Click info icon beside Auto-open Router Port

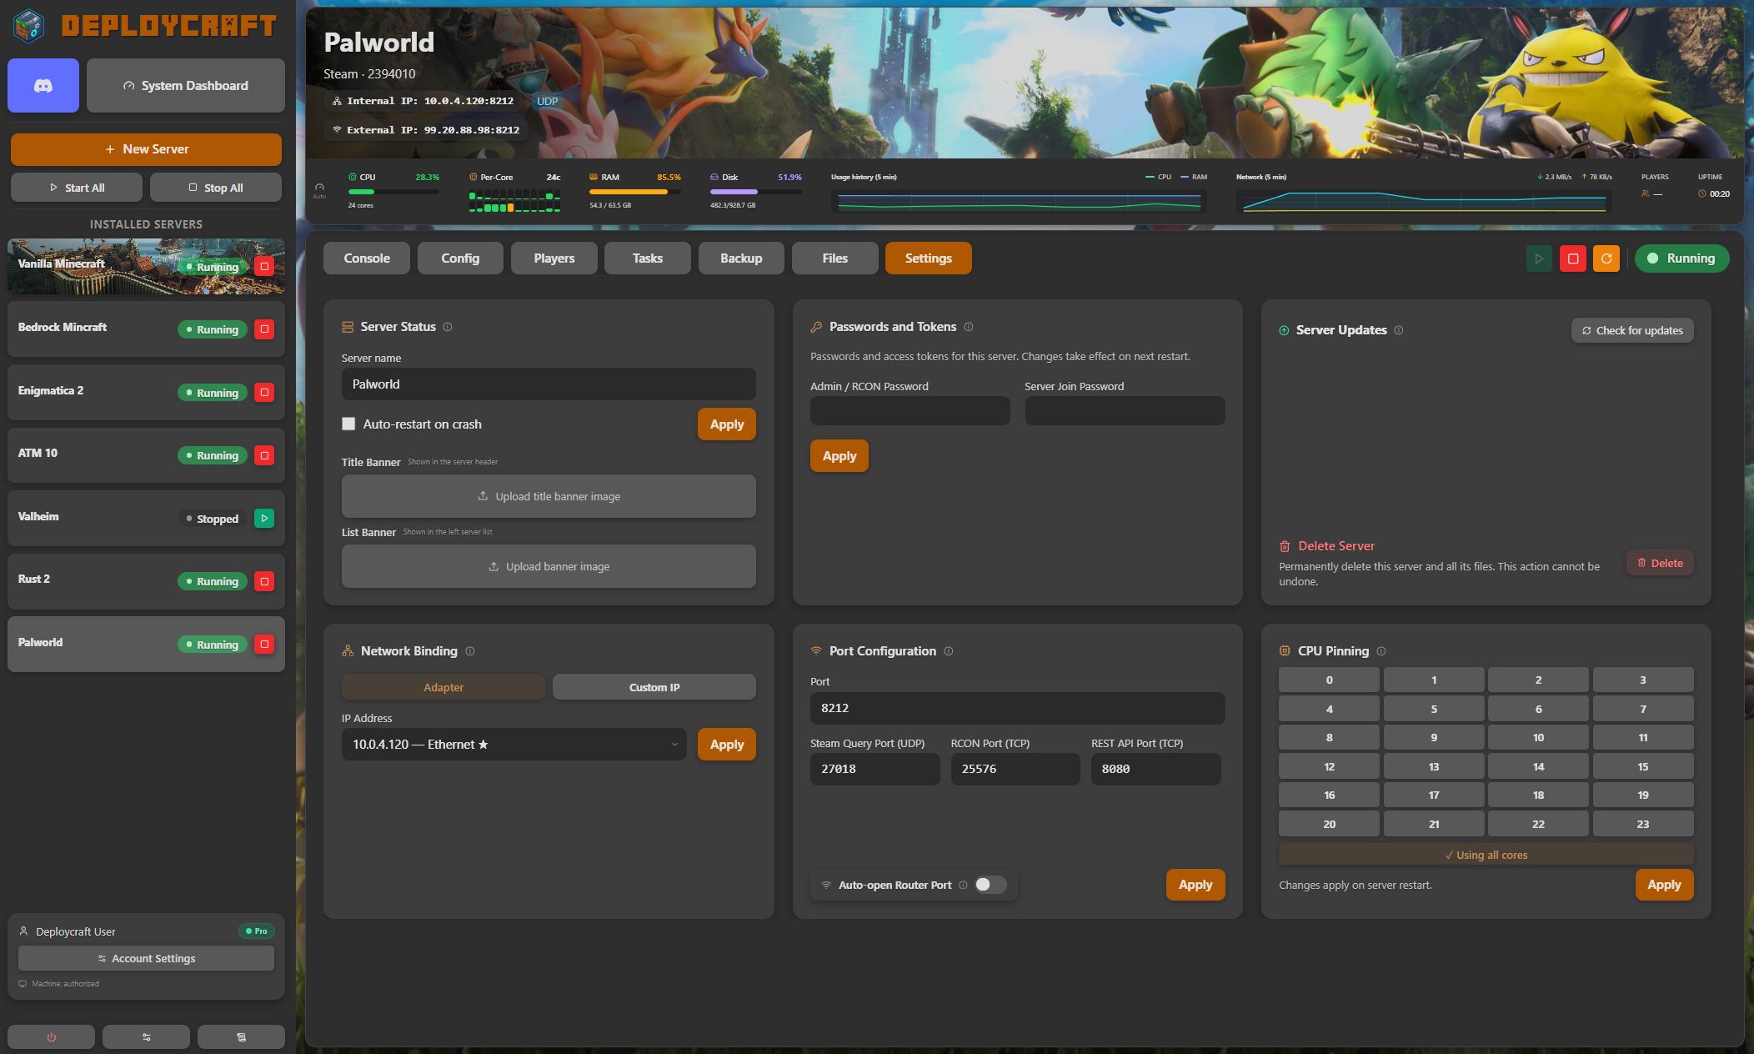[x=963, y=885]
